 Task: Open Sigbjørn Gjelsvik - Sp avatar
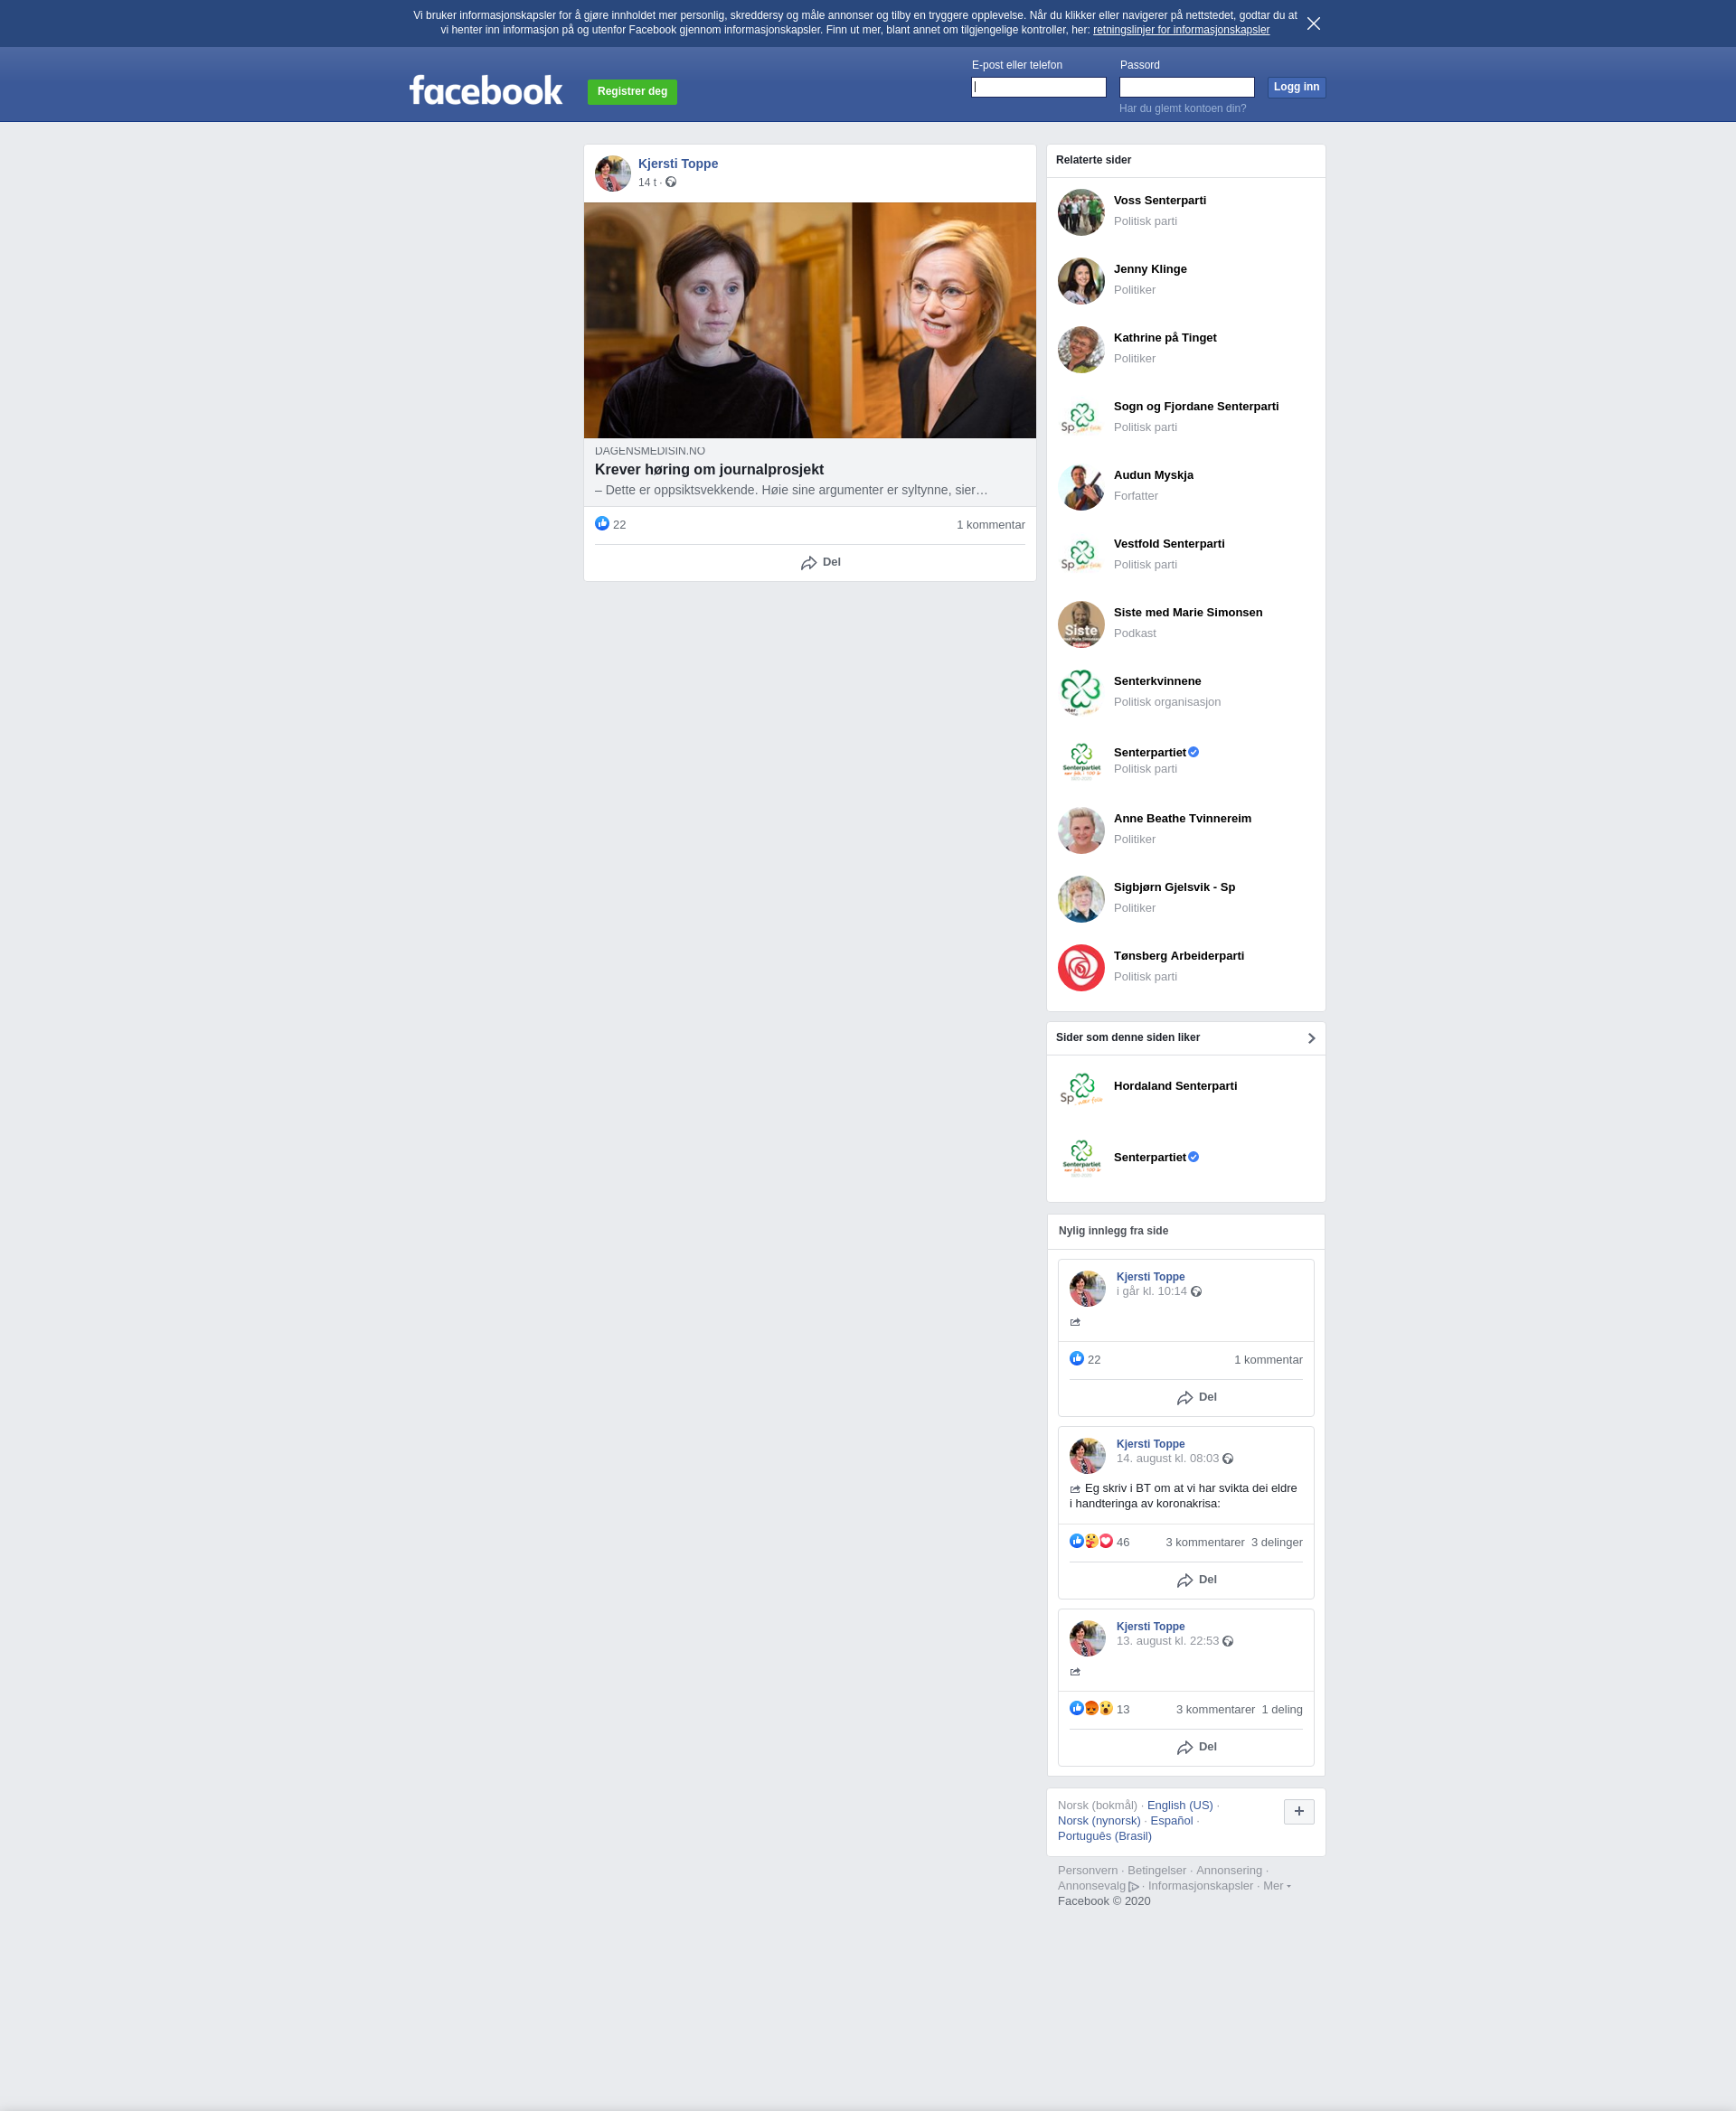pyautogui.click(x=1081, y=898)
